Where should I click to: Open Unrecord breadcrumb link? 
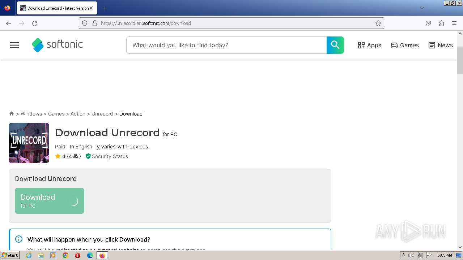pyautogui.click(x=102, y=114)
